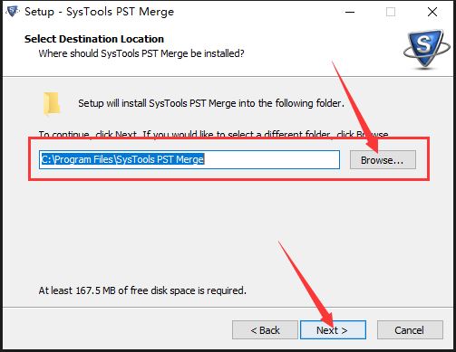Minimize the Setup window
The width and height of the screenshot is (456, 352).
pos(350,12)
